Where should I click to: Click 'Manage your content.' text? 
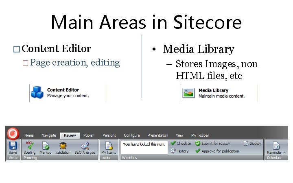tap(68, 96)
